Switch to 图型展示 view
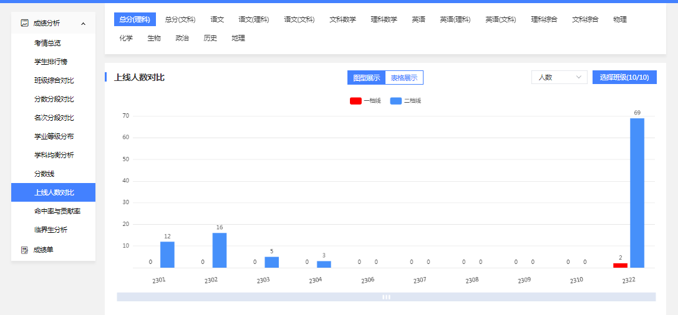The image size is (678, 315). 366,78
